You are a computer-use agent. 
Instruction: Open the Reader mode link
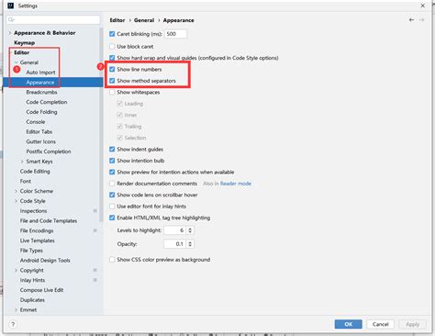[236, 184]
